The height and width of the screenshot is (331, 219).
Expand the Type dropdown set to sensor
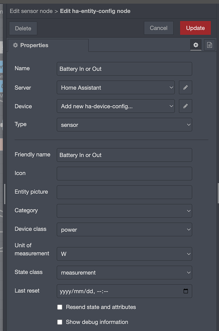[x=124, y=124]
